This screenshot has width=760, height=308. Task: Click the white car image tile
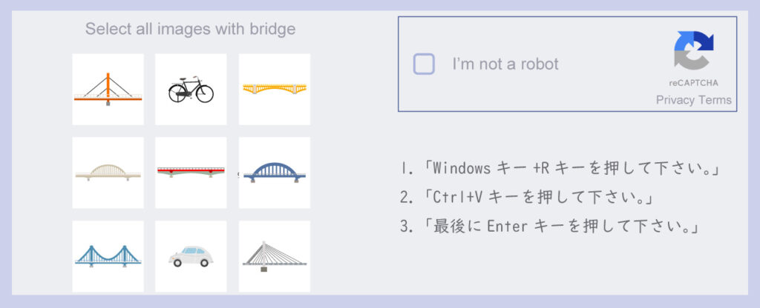pos(191,255)
